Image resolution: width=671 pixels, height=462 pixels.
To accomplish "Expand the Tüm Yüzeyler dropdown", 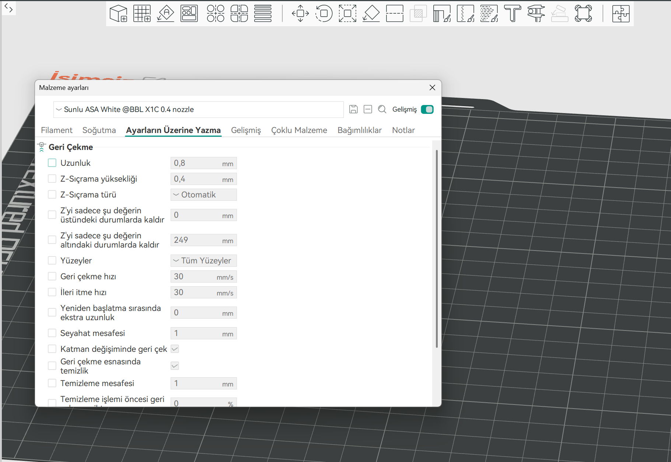I will coord(203,260).
